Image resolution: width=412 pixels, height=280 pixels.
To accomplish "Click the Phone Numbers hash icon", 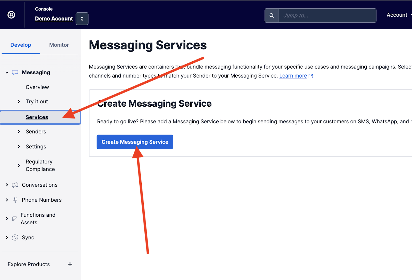I will click(x=15, y=200).
